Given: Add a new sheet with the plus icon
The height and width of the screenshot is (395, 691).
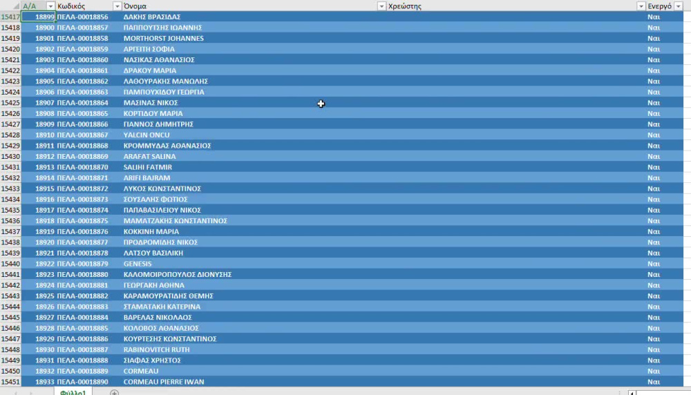Looking at the screenshot, I should pos(114,392).
